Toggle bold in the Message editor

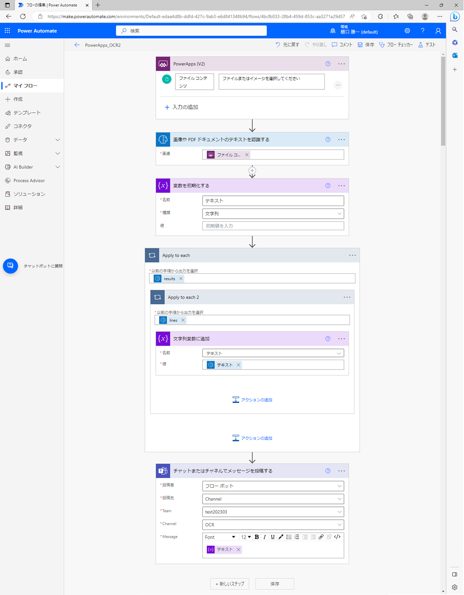257,537
